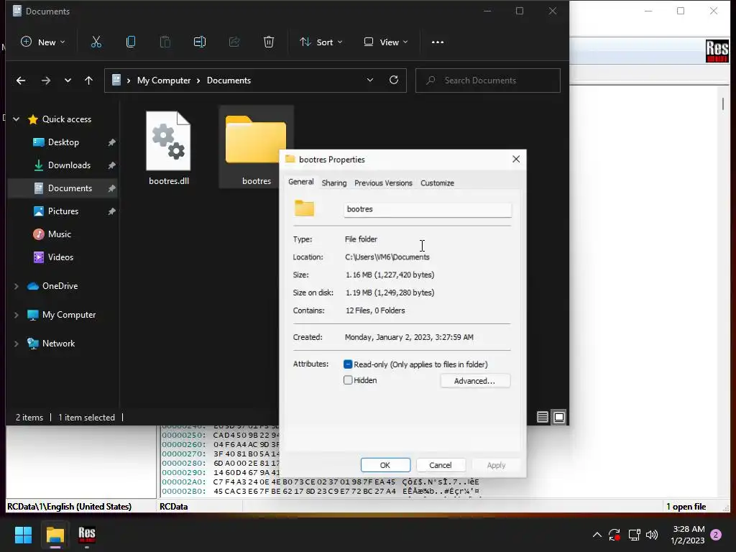Toggle the Hidden attribute checkbox
The height and width of the screenshot is (552, 736).
click(348, 380)
